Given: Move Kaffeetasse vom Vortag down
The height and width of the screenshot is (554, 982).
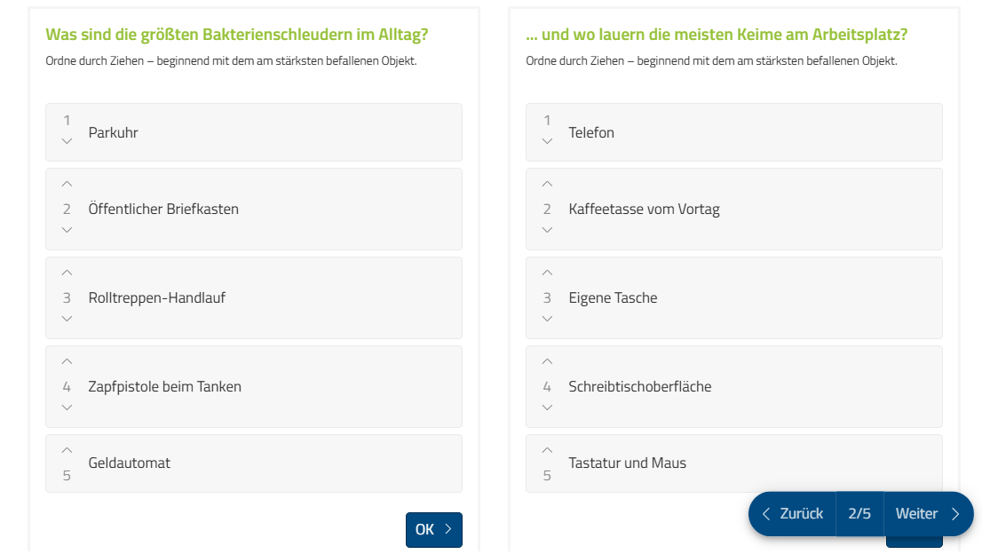Looking at the screenshot, I should tap(547, 230).
